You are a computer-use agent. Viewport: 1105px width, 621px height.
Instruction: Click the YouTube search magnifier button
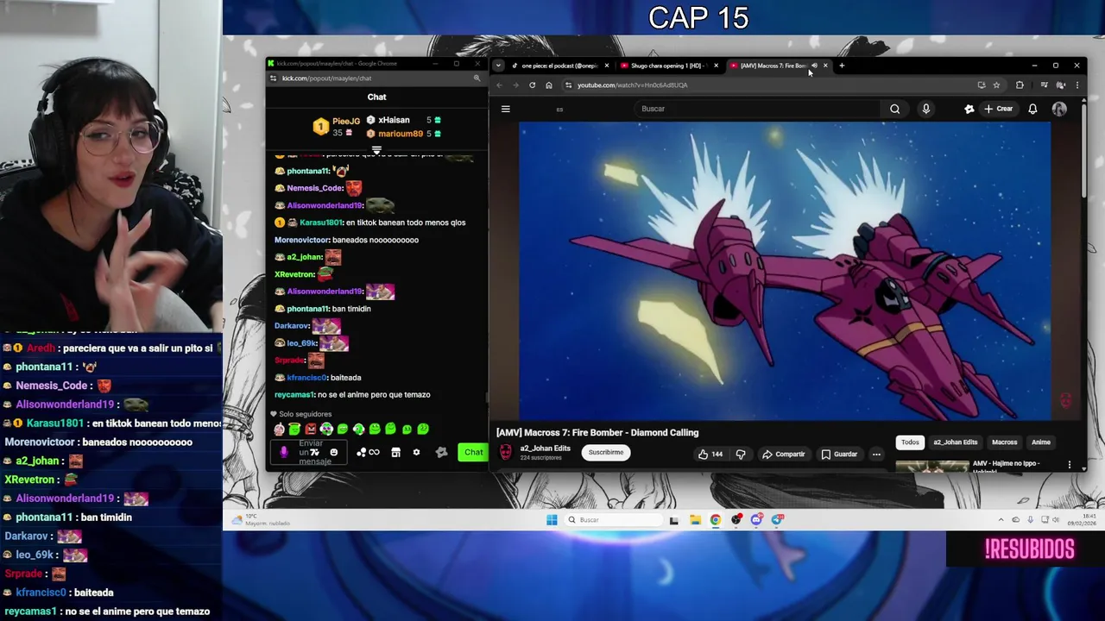pos(894,109)
